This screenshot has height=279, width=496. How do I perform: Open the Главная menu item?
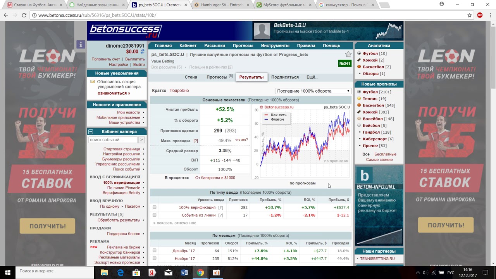[163, 46]
